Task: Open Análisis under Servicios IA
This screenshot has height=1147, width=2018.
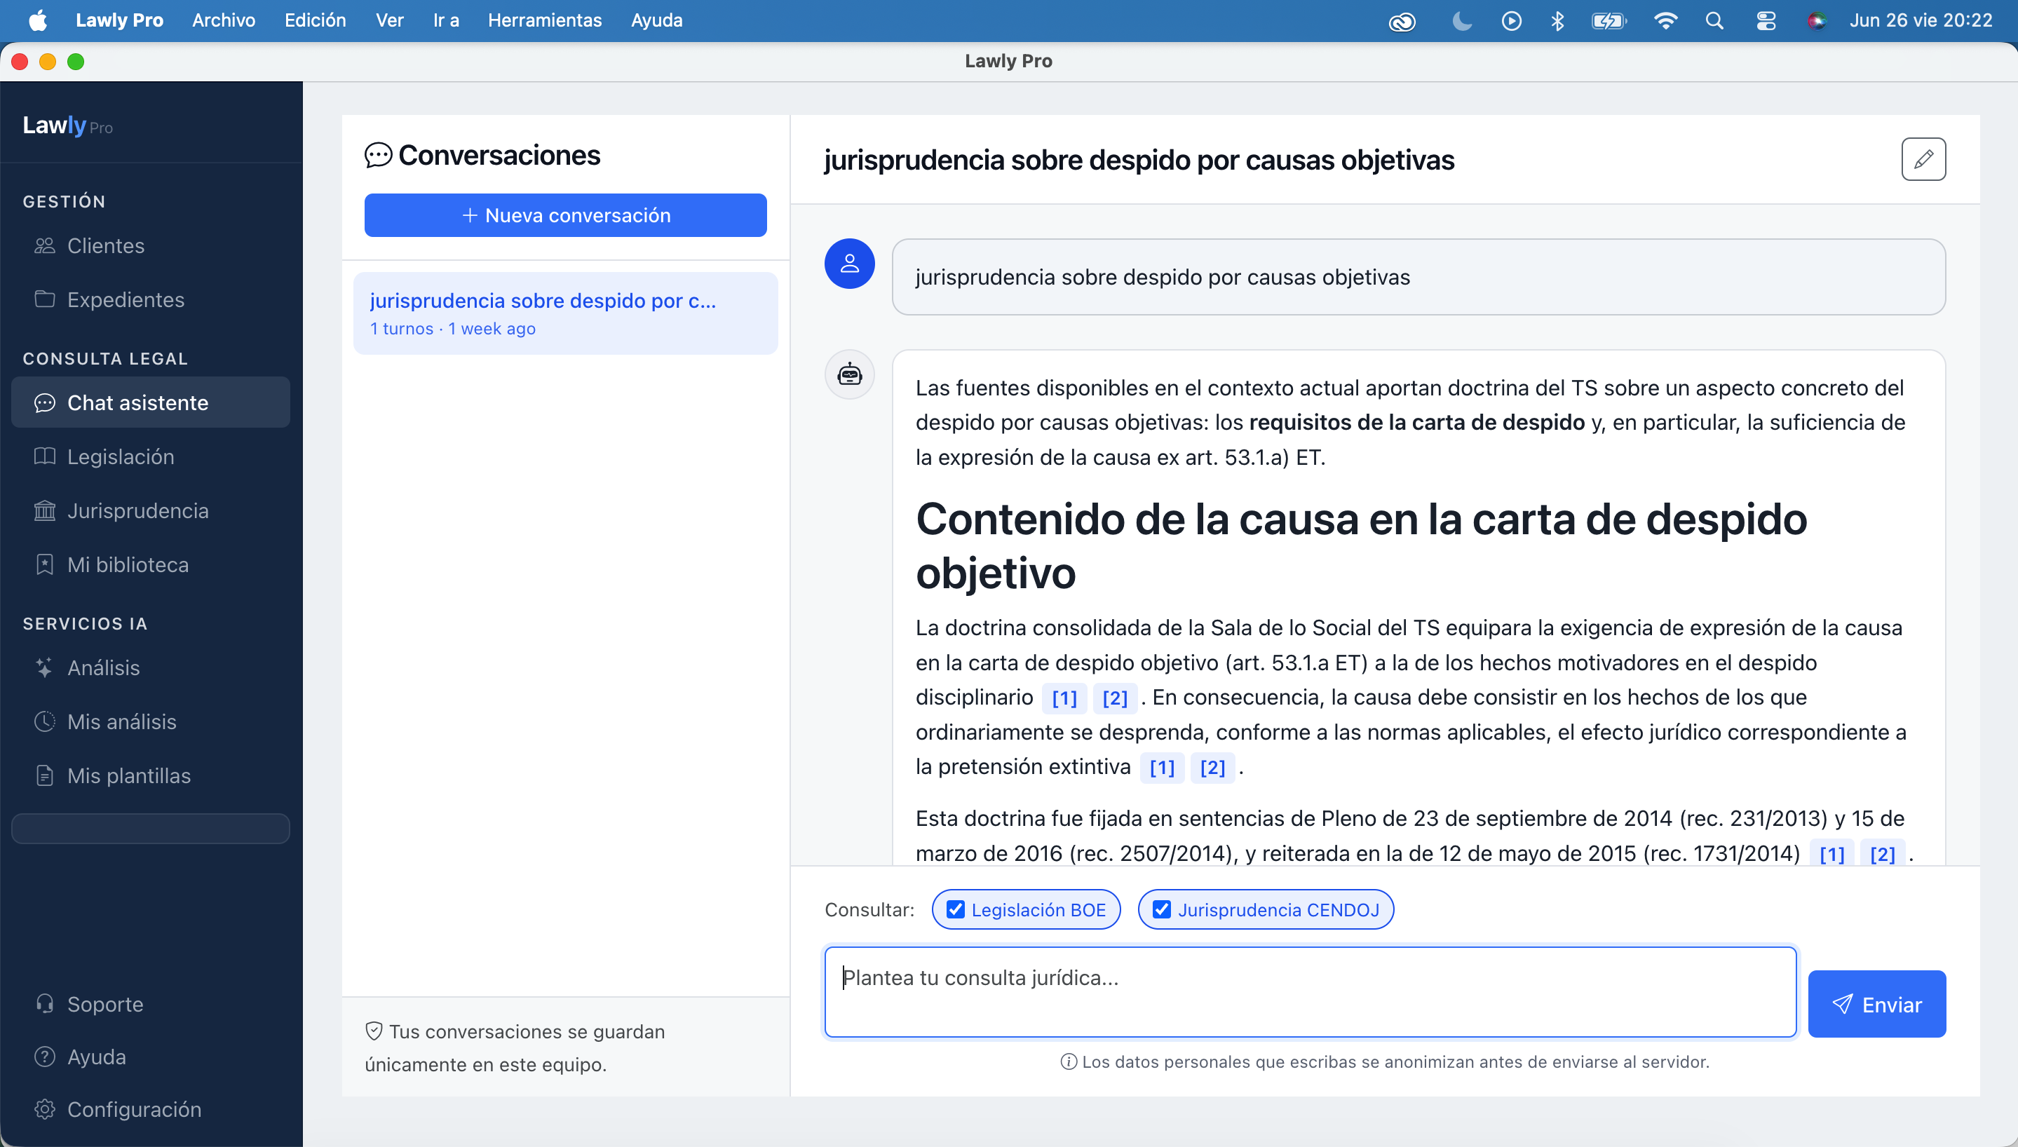Action: pos(151,668)
